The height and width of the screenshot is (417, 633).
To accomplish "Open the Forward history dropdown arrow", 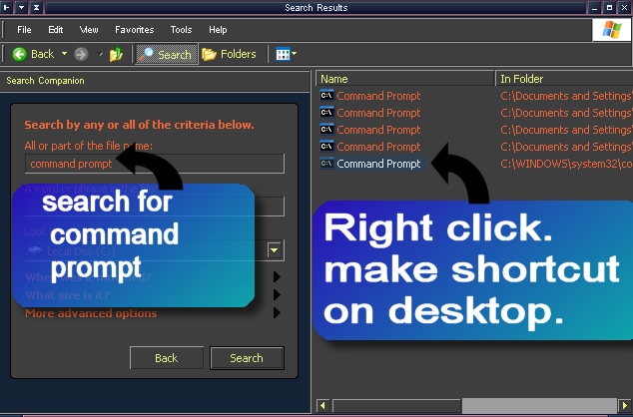I will pos(101,54).
